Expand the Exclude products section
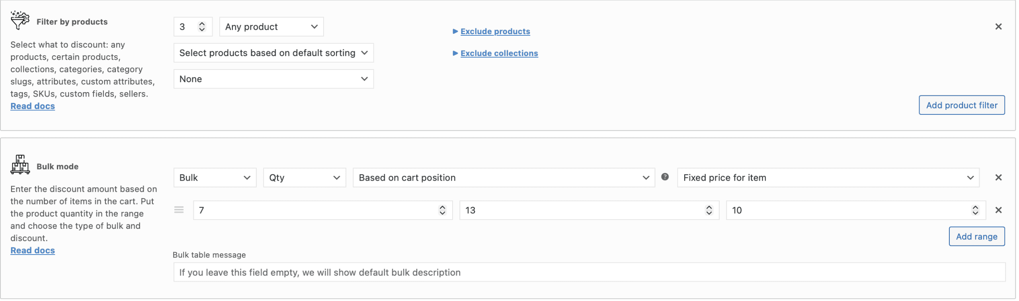 495,31
